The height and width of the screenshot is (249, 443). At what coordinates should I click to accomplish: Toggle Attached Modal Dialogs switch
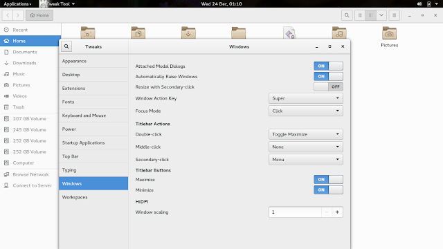(x=328, y=66)
